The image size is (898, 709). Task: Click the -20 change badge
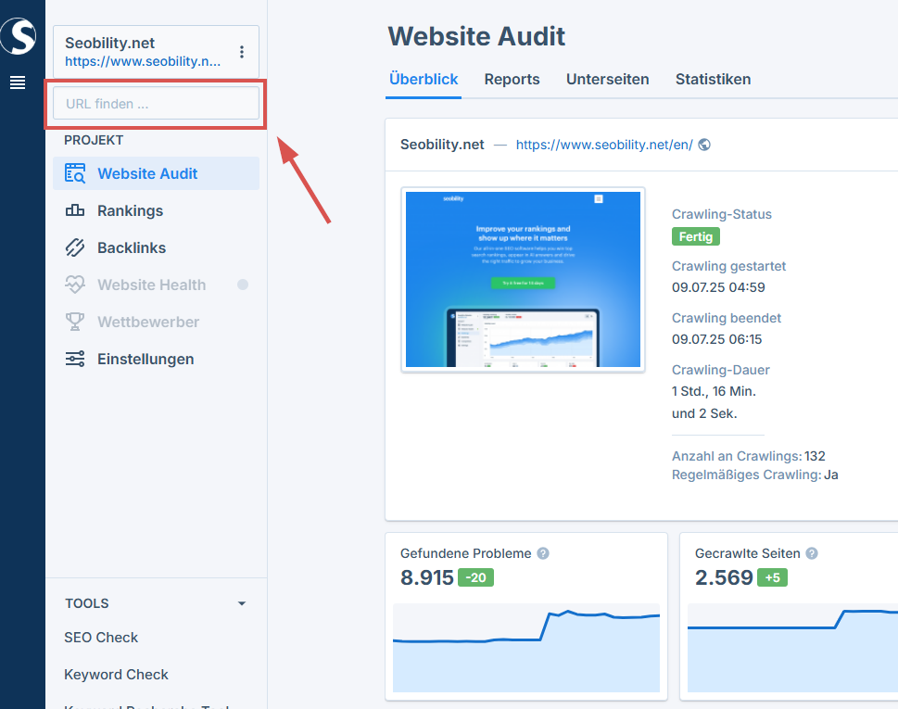[x=476, y=577]
